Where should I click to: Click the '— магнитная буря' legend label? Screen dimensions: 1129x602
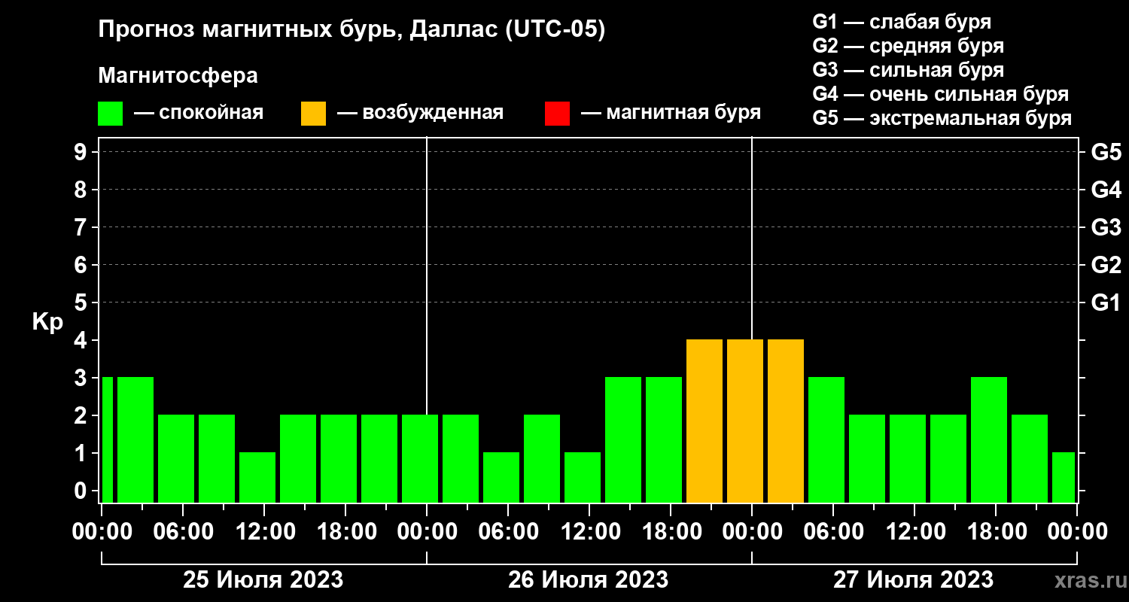pos(671,113)
